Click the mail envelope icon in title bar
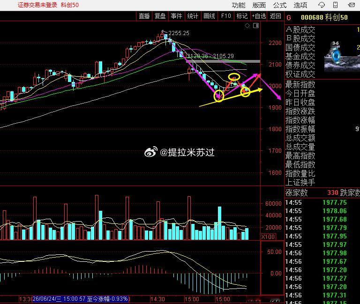The width and height of the screenshot is (360, 304). pyautogui.click(x=351, y=5)
